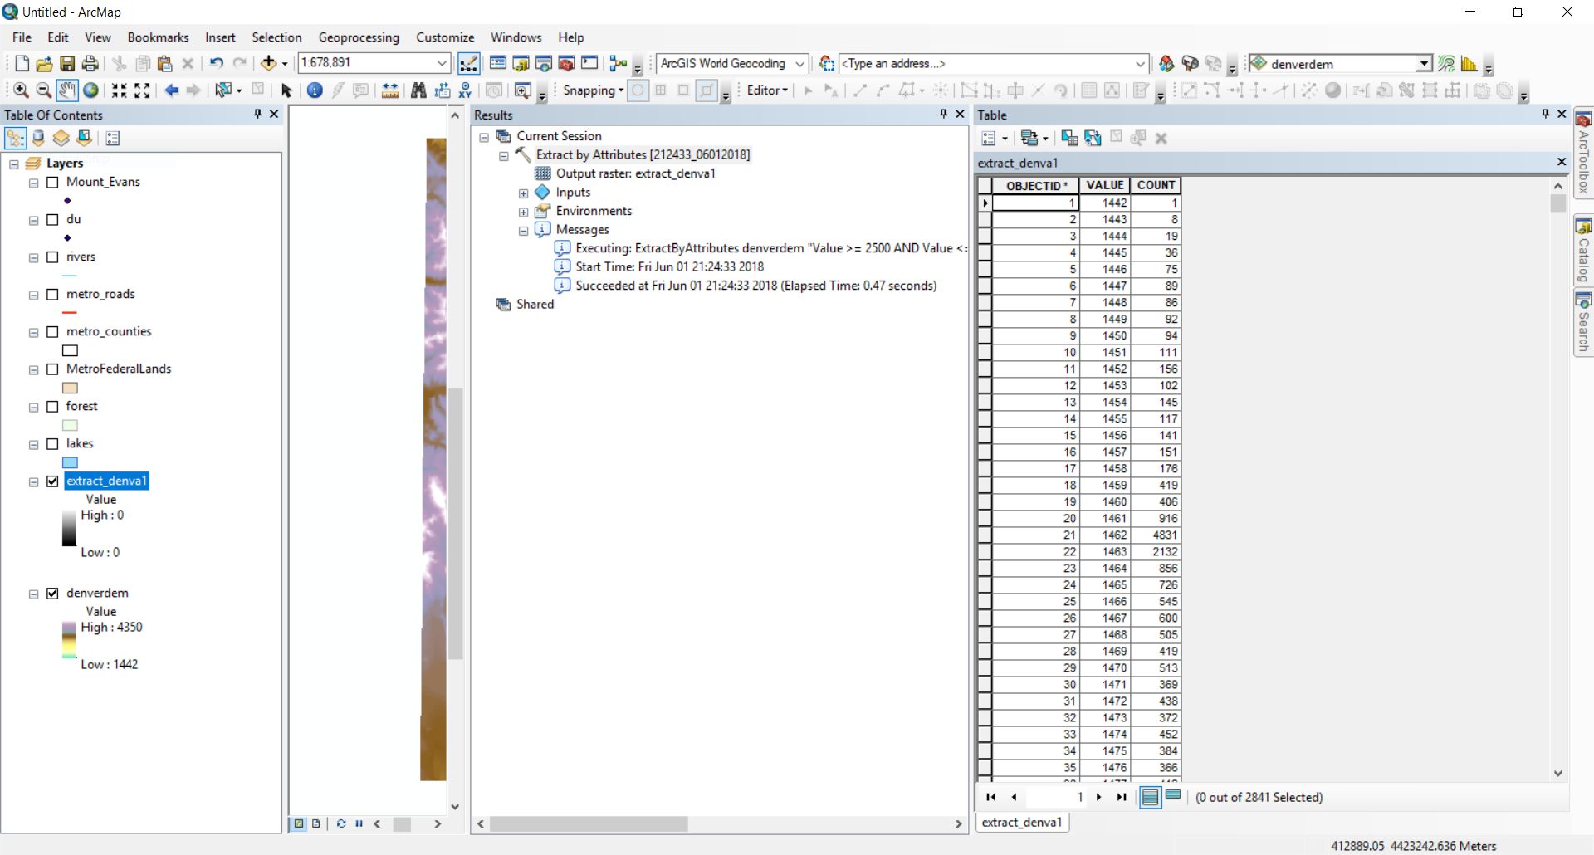Turn on the du layer
Screen dimensions: 1594x855
[x=52, y=220]
